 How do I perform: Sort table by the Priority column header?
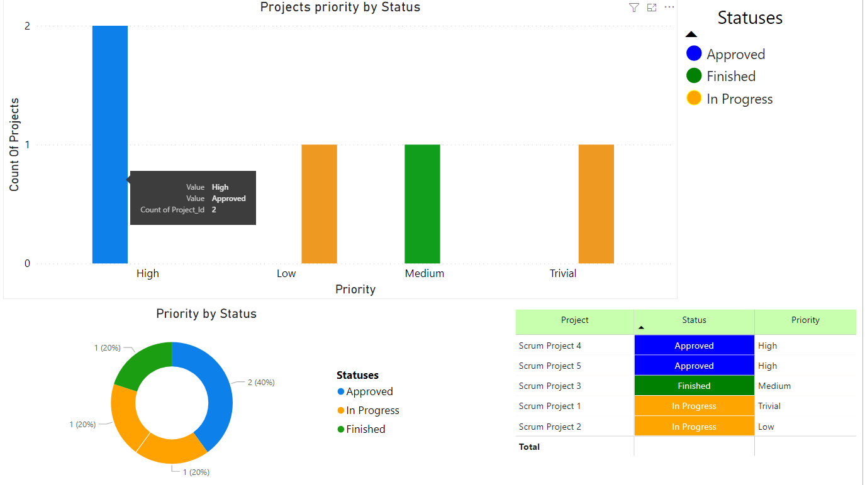click(805, 320)
